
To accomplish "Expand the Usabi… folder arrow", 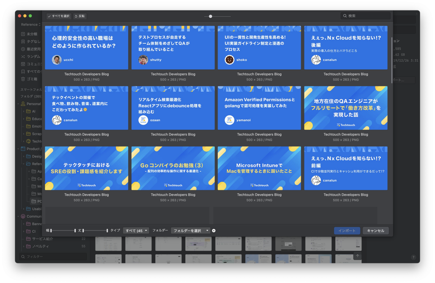I will click(x=24, y=209).
